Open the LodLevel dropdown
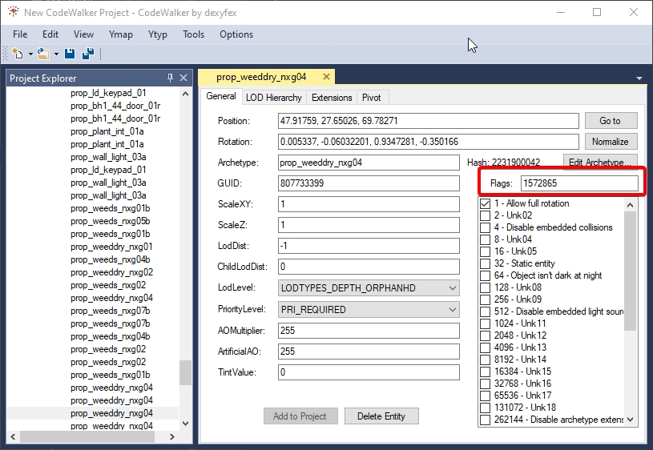 click(369, 288)
